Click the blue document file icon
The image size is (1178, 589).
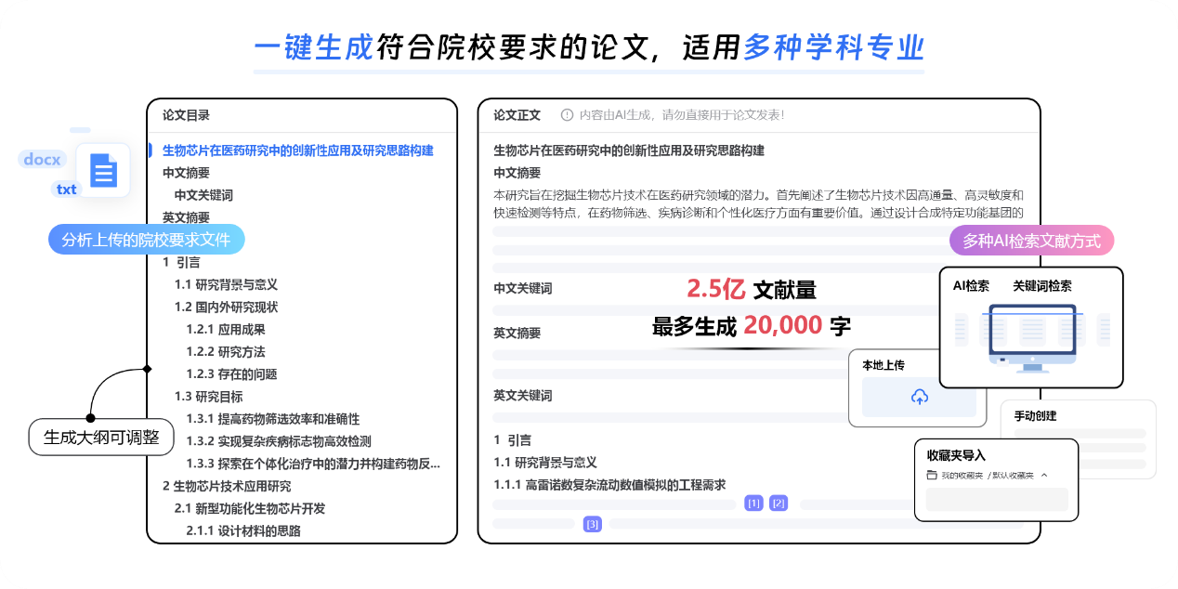pyautogui.click(x=103, y=170)
